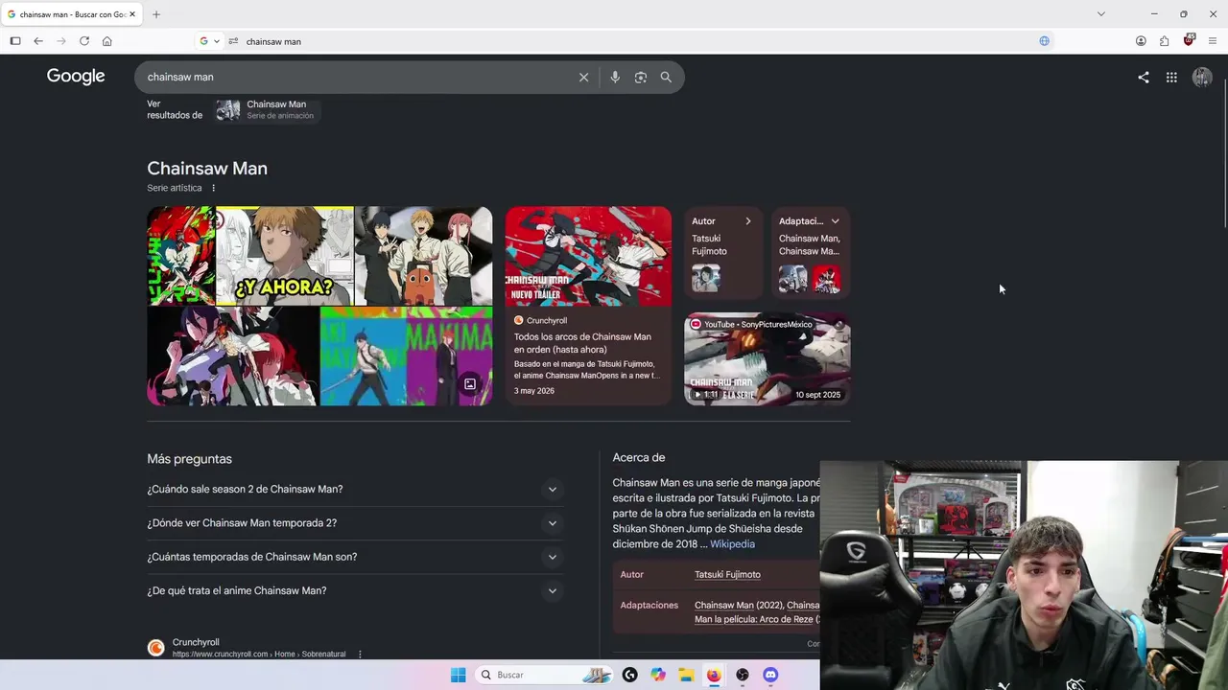The width and height of the screenshot is (1228, 690).
Task: Open options dots for the Crunchyroll result
Action: [x=360, y=655]
